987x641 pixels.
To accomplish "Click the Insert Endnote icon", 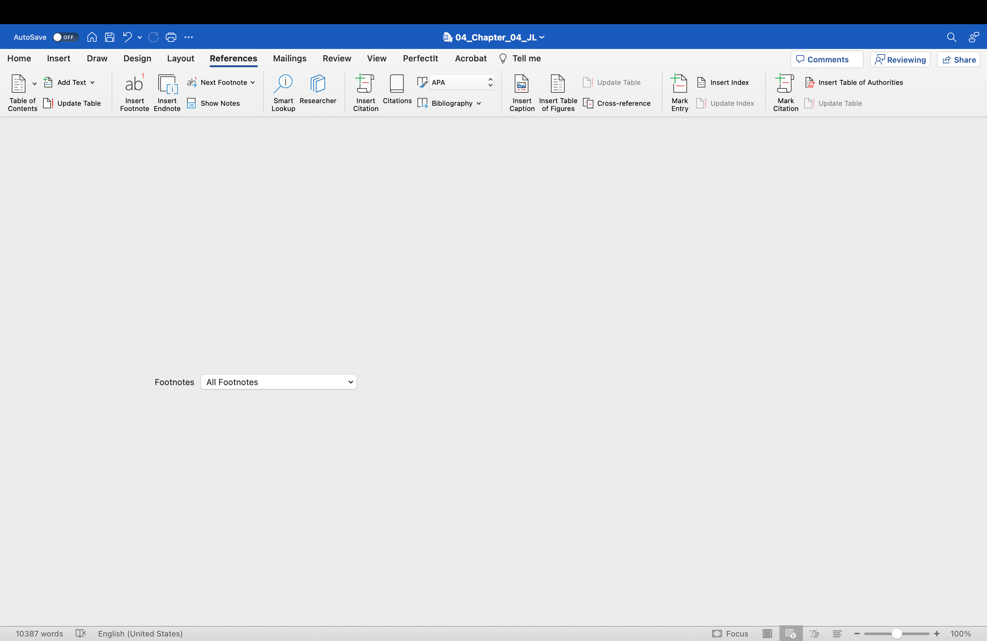I will coord(167,84).
